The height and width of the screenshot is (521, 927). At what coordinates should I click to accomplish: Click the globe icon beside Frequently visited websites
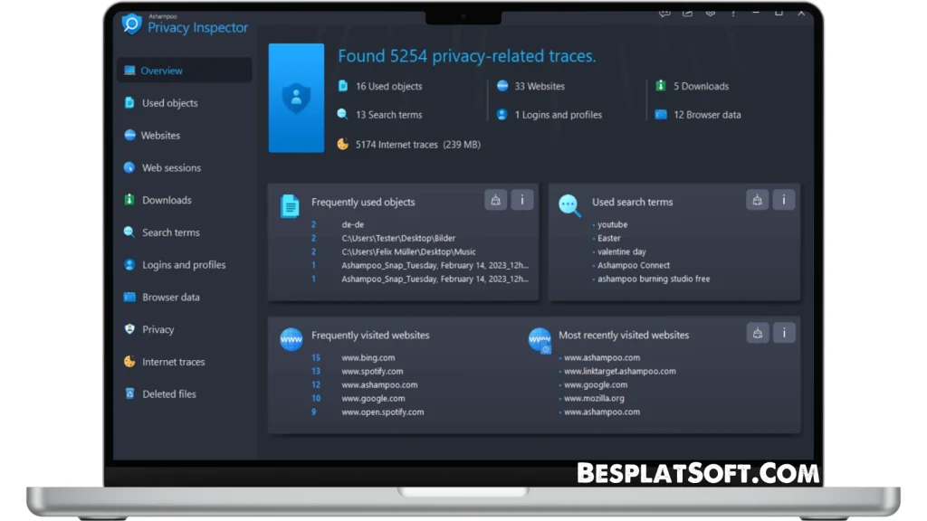click(x=291, y=338)
